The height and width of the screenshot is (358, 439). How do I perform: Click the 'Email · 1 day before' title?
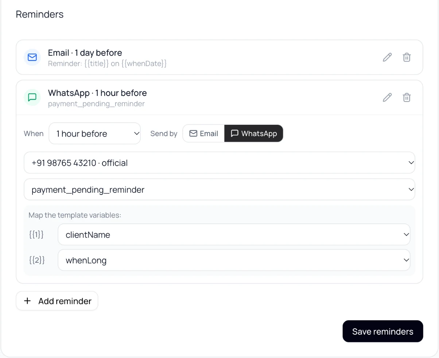(x=85, y=53)
